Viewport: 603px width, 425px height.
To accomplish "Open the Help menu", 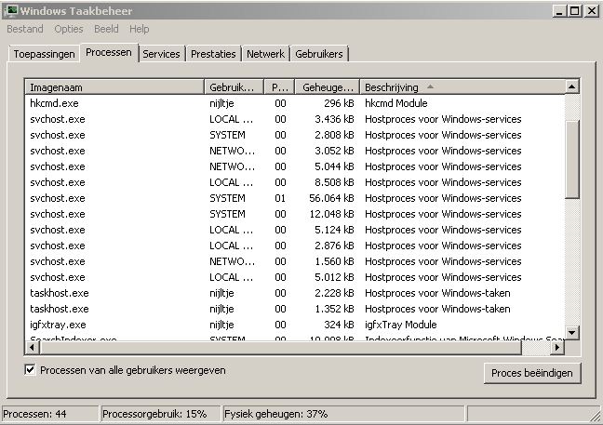I will pyautogui.click(x=140, y=29).
